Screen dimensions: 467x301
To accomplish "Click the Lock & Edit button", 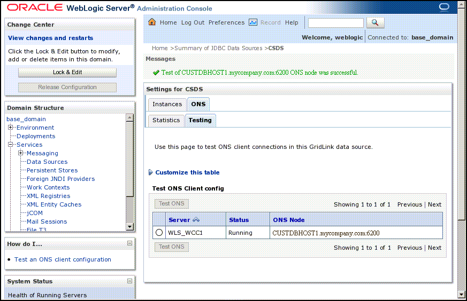I will pos(67,72).
